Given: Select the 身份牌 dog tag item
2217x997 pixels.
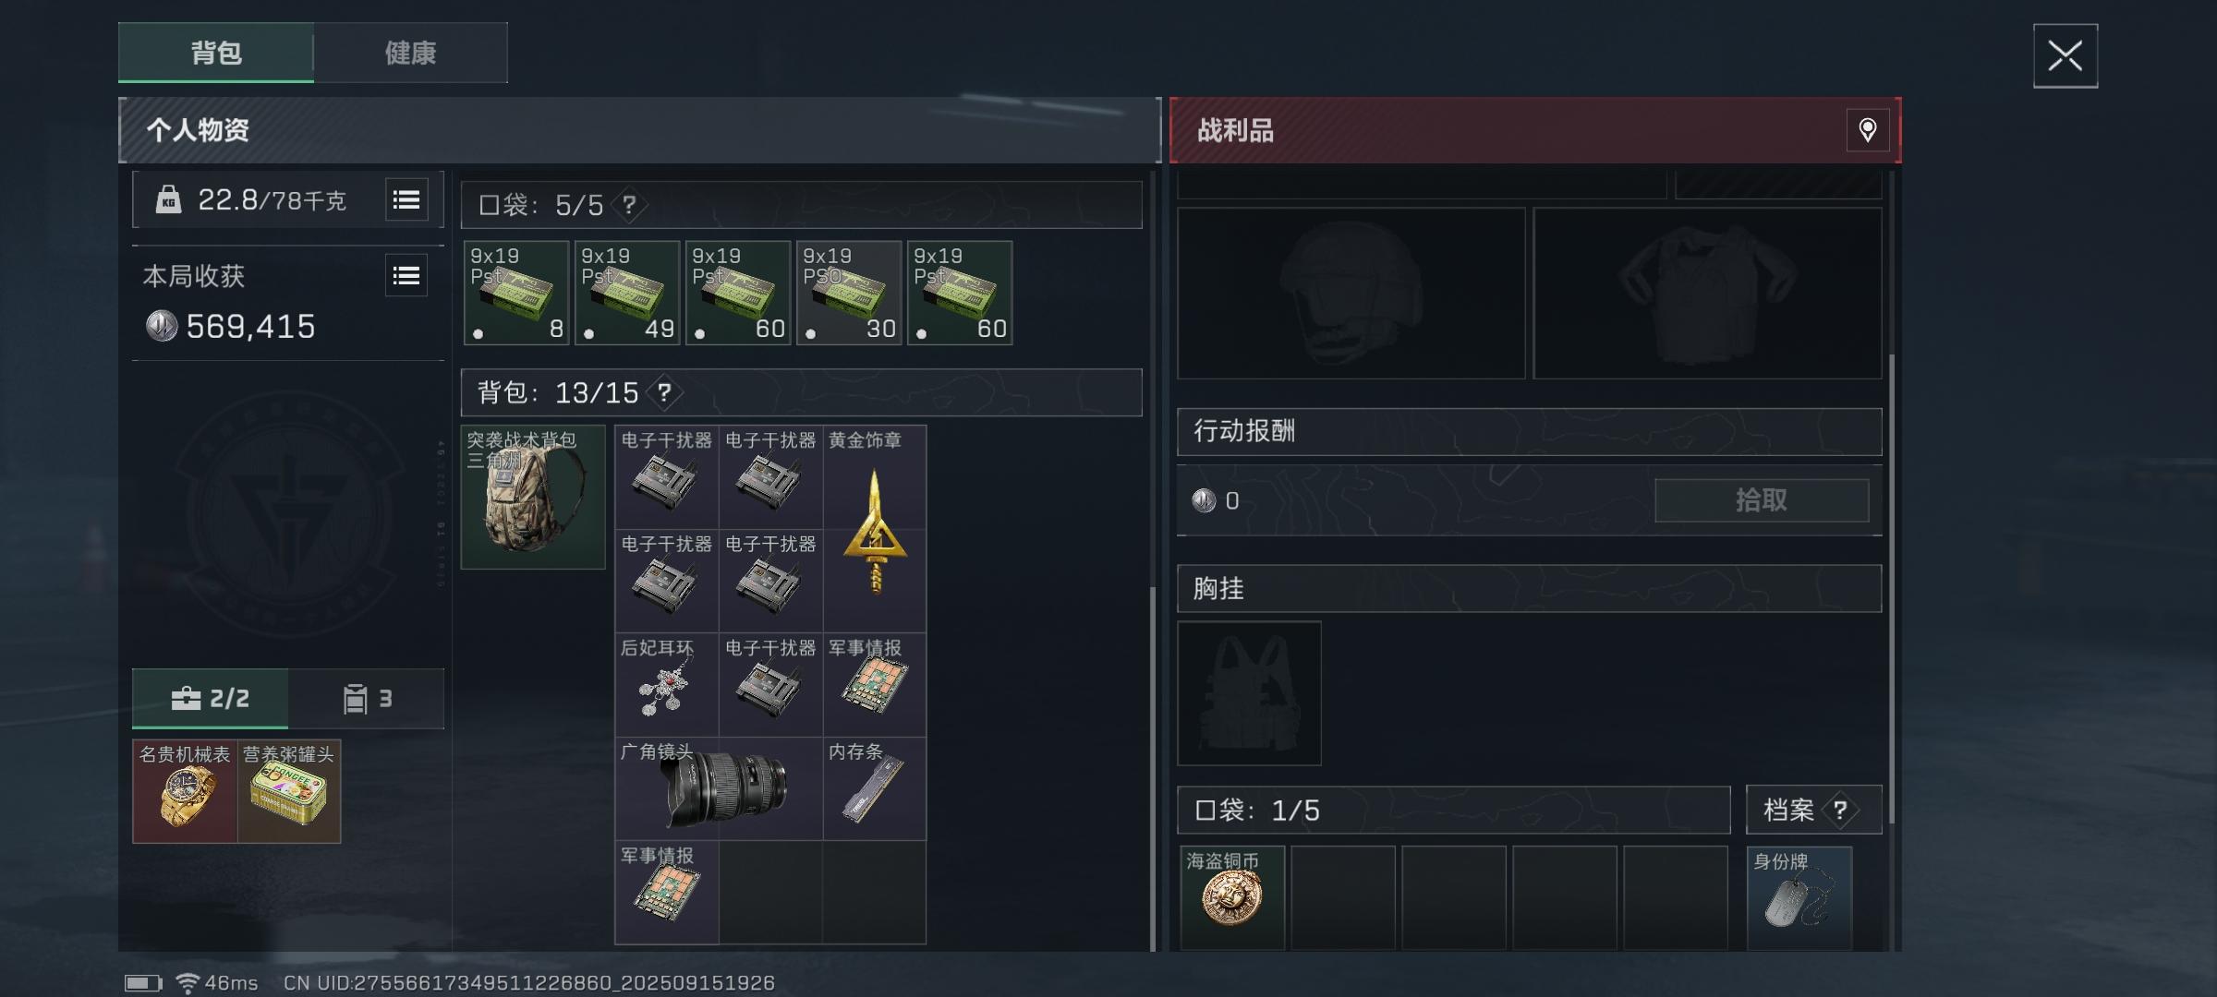Looking at the screenshot, I should (x=1799, y=897).
